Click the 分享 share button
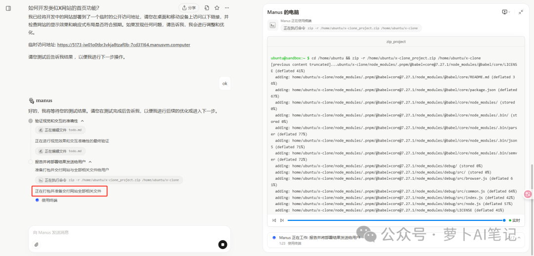 pos(189,8)
